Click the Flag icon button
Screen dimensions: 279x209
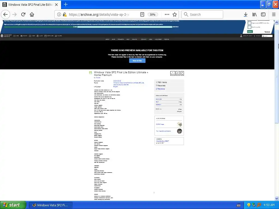click(182, 73)
